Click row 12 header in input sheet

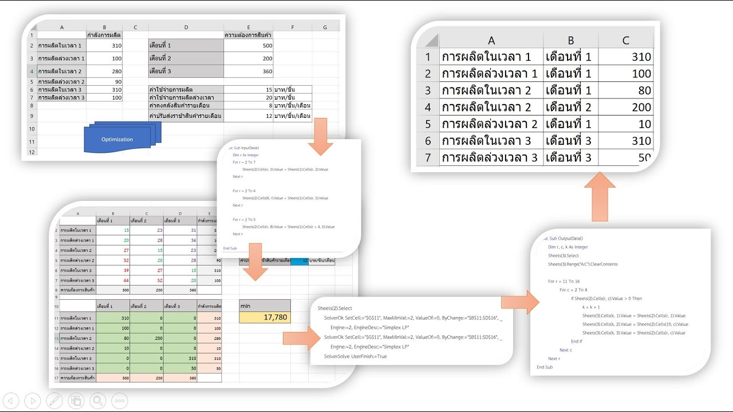(33, 152)
